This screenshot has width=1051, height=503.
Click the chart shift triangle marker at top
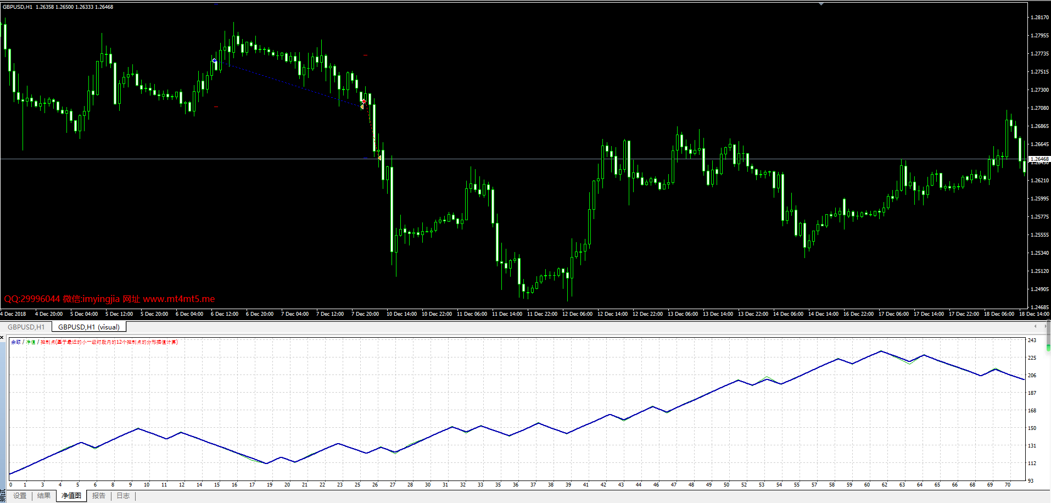click(x=821, y=4)
